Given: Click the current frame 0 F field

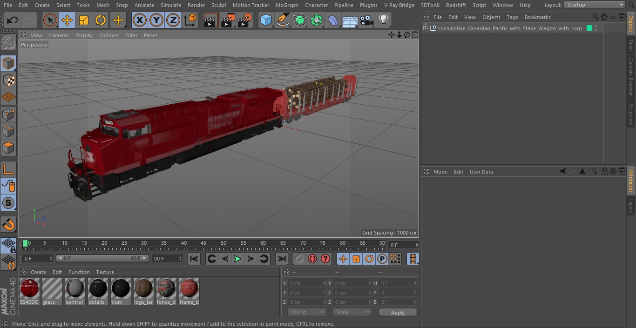Looking at the screenshot, I should (x=37, y=258).
